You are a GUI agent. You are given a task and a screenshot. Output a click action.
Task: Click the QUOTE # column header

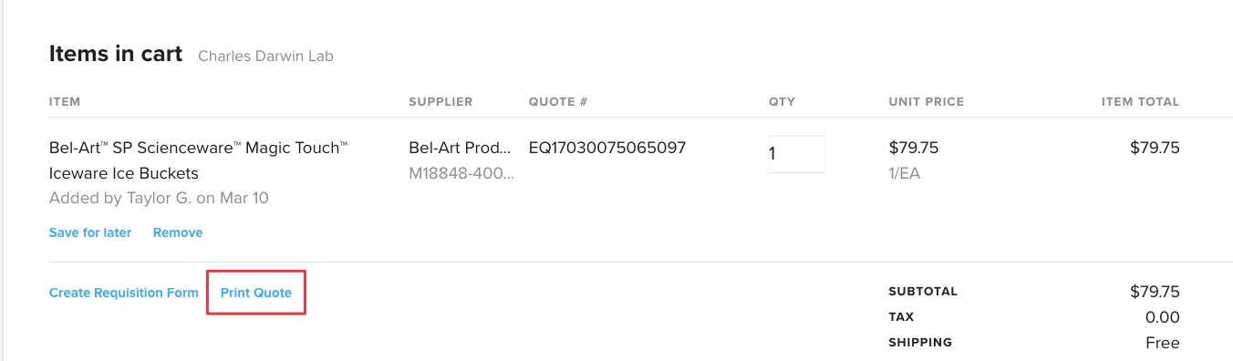click(x=558, y=102)
